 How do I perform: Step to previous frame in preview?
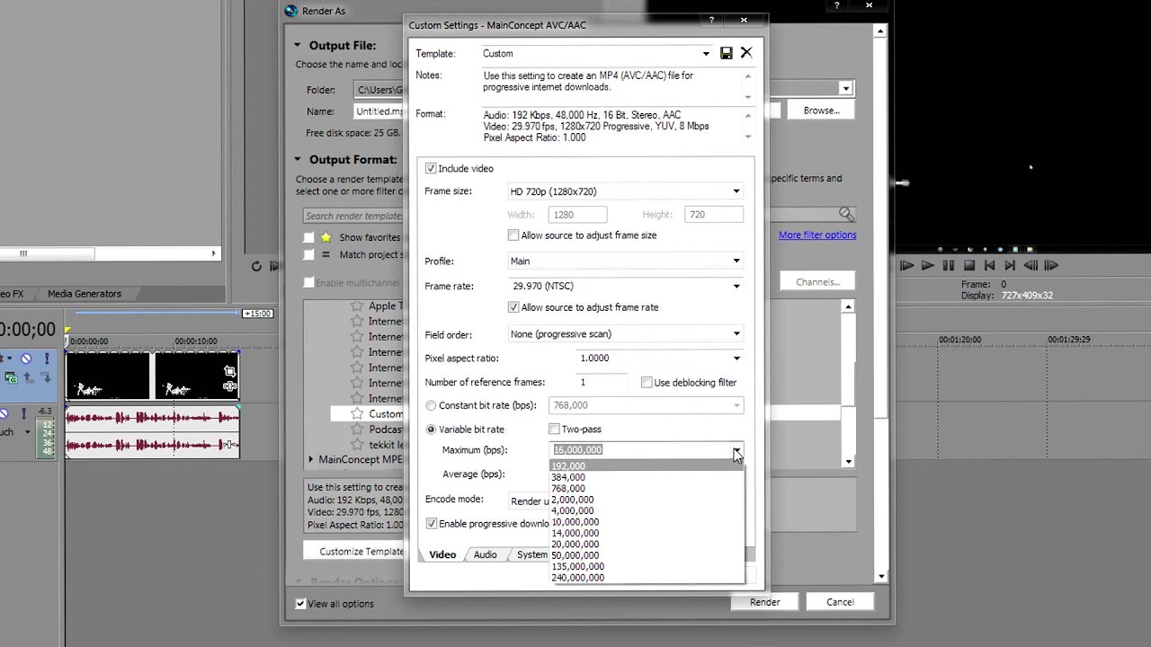click(x=1031, y=265)
